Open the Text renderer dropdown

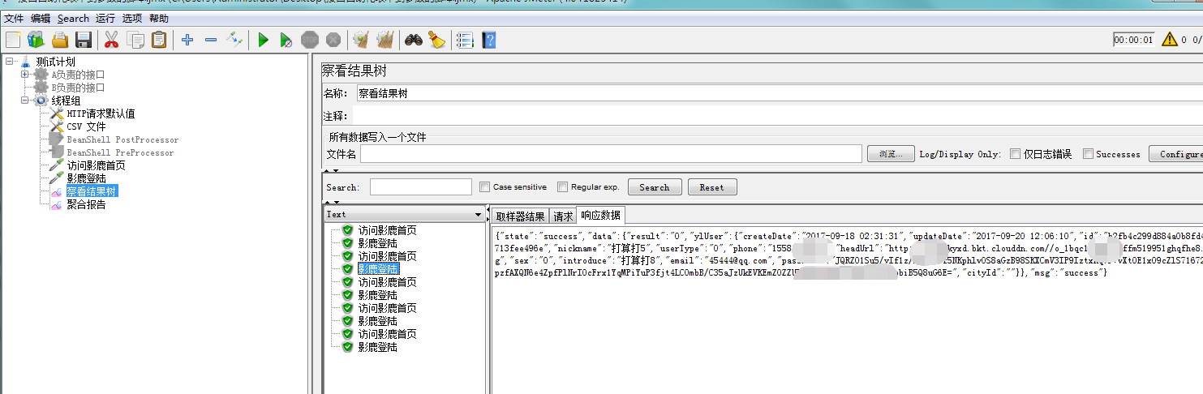[x=404, y=215]
